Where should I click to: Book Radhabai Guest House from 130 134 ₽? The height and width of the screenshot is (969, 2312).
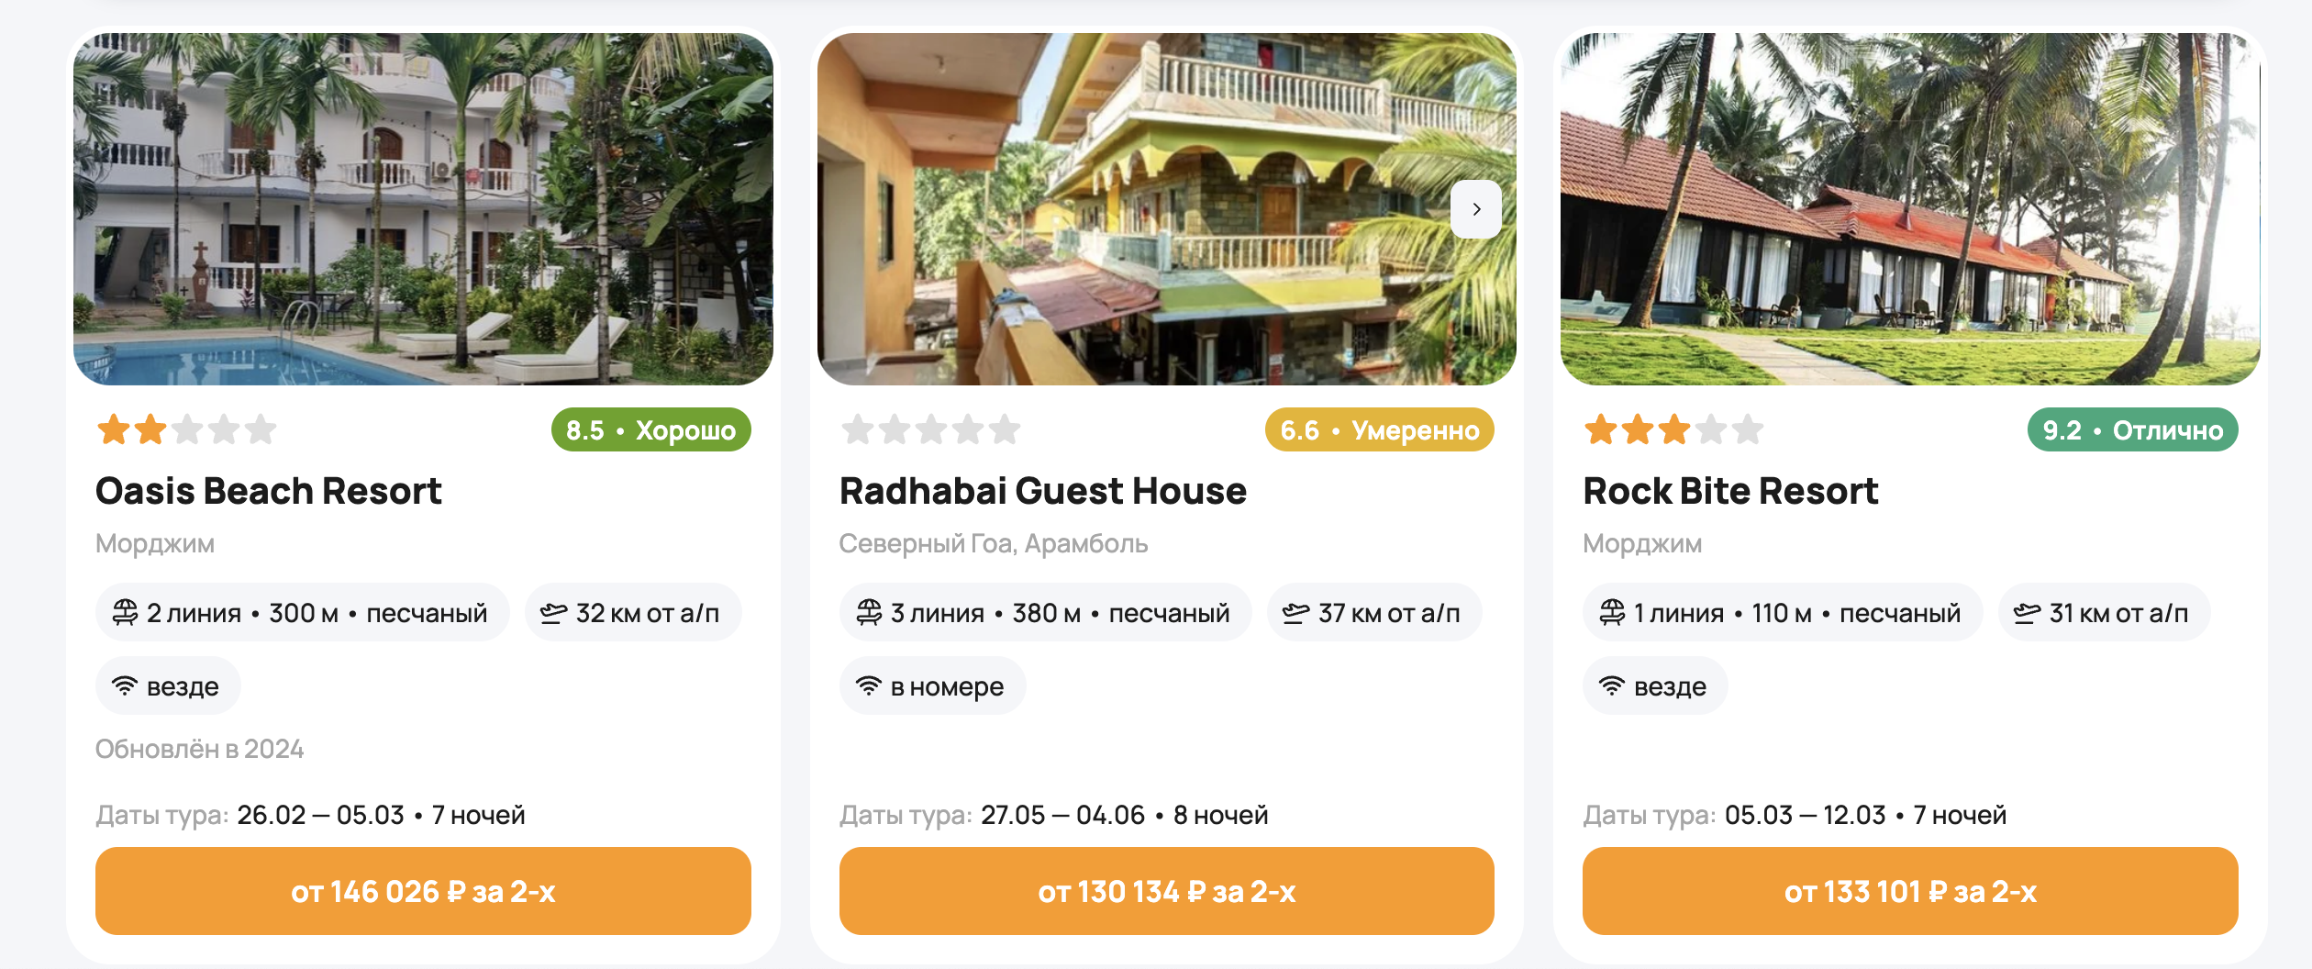coord(1166,891)
